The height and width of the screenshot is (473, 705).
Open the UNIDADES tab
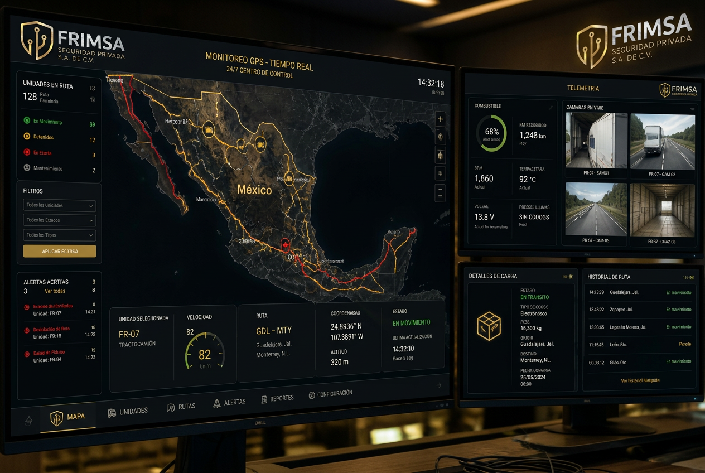(x=128, y=412)
